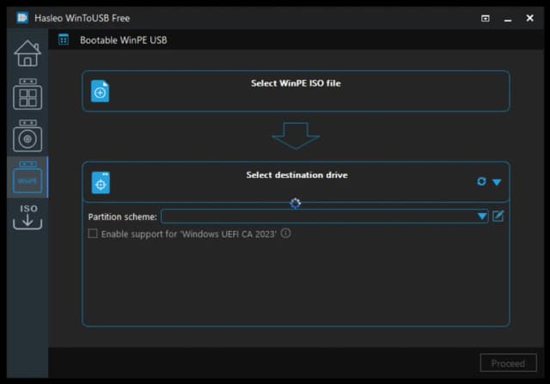Image resolution: width=550 pixels, height=384 pixels.
Task: Click the destination drive target icon
Action: point(101,182)
